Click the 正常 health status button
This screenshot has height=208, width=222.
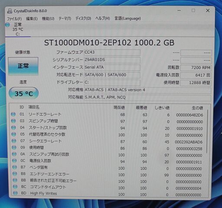(x=23, y=66)
